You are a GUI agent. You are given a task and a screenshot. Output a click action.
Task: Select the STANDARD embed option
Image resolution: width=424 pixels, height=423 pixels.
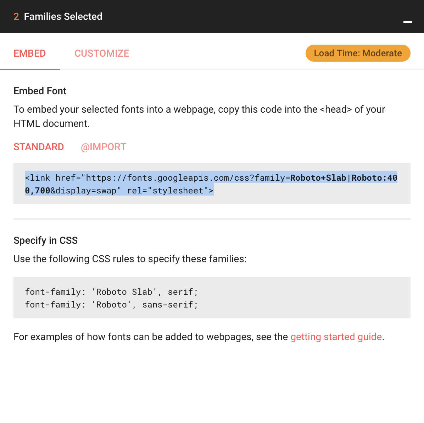point(39,147)
